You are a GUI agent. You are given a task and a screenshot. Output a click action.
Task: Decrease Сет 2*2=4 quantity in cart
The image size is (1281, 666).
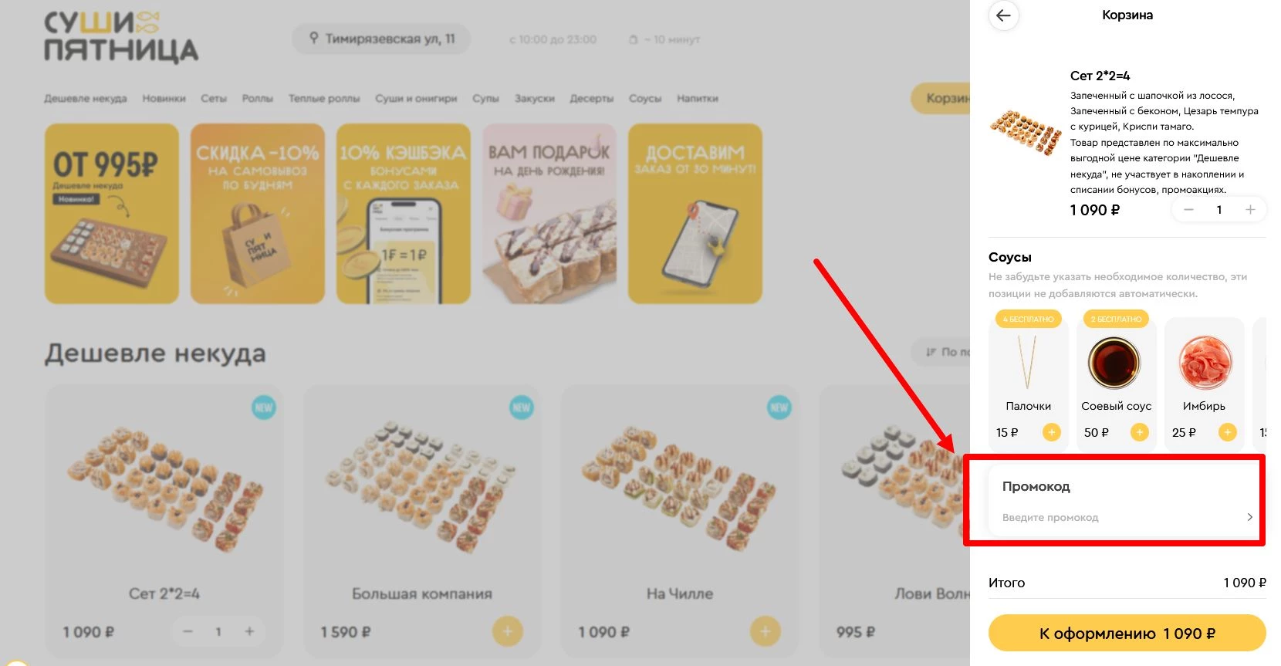click(x=1188, y=210)
